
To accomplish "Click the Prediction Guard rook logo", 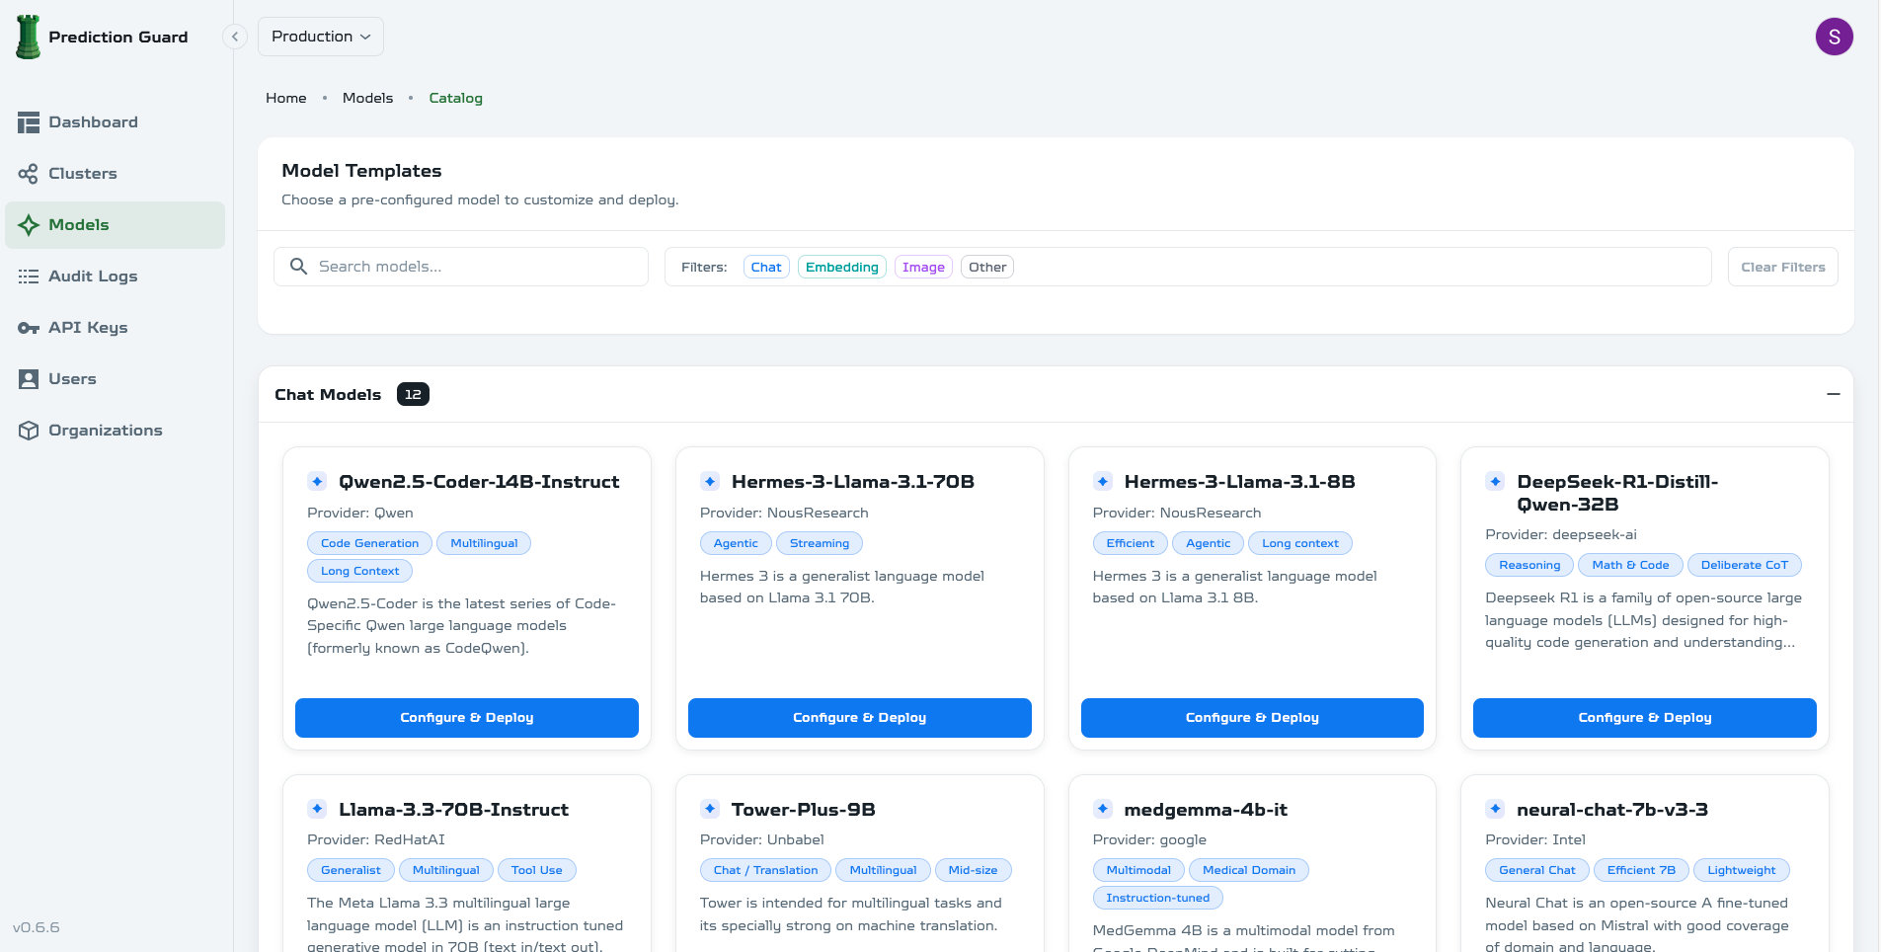I will coord(28,37).
